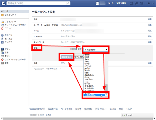Click the Notifications globe icon in sidebar
Screen dimensions: 156x120
click(x=3, y=35)
